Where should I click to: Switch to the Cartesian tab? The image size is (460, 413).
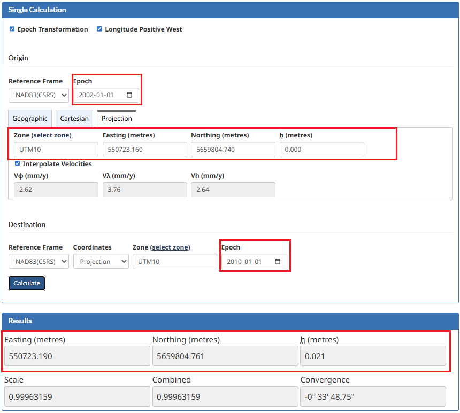click(74, 119)
